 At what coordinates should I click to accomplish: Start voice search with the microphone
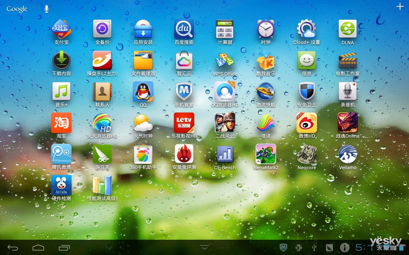click(47, 9)
